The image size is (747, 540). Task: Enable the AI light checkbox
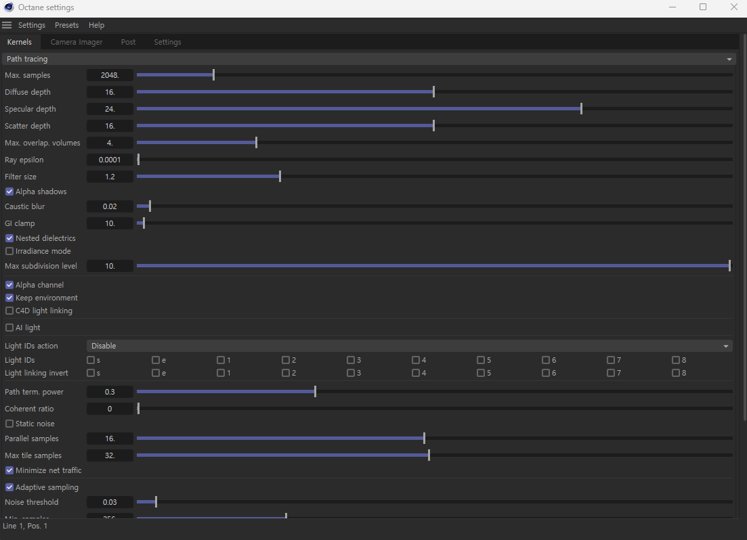[x=9, y=328]
